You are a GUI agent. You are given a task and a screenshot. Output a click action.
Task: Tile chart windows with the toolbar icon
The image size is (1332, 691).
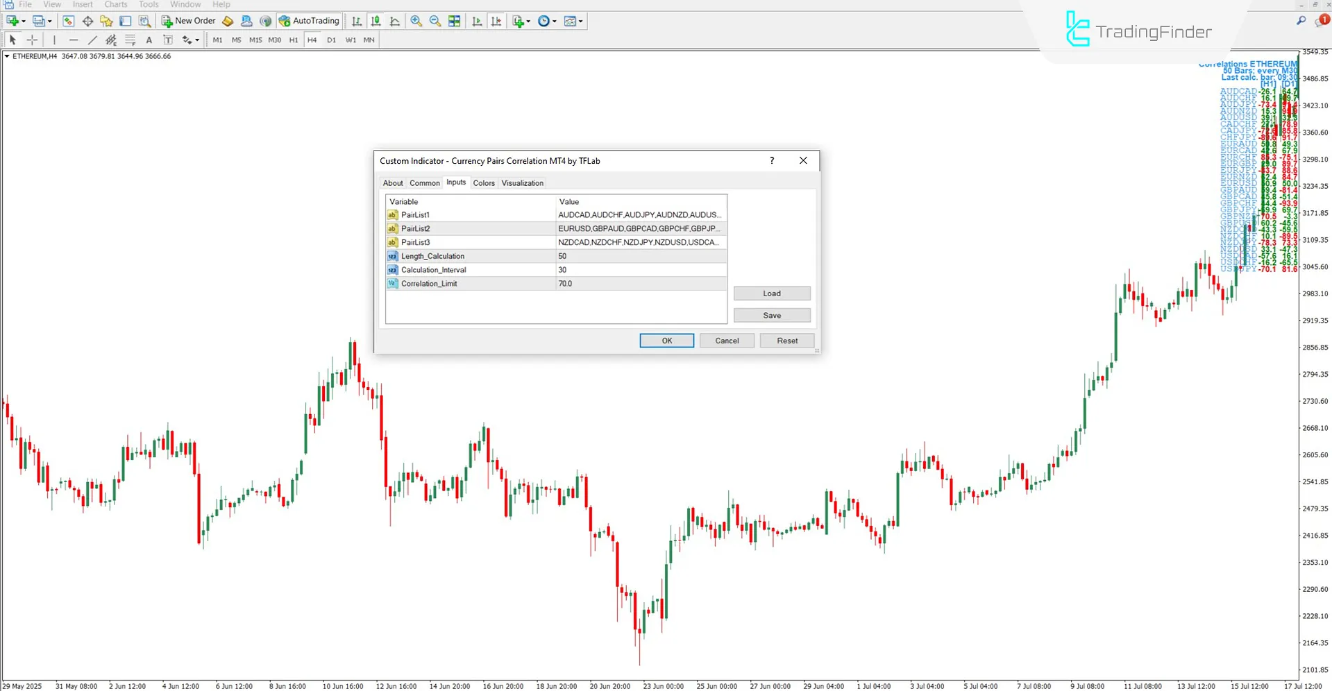[x=454, y=21]
